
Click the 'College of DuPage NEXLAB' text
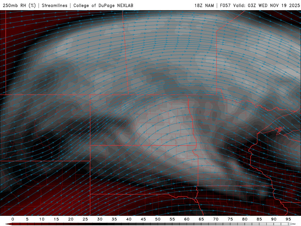click(x=103, y=5)
